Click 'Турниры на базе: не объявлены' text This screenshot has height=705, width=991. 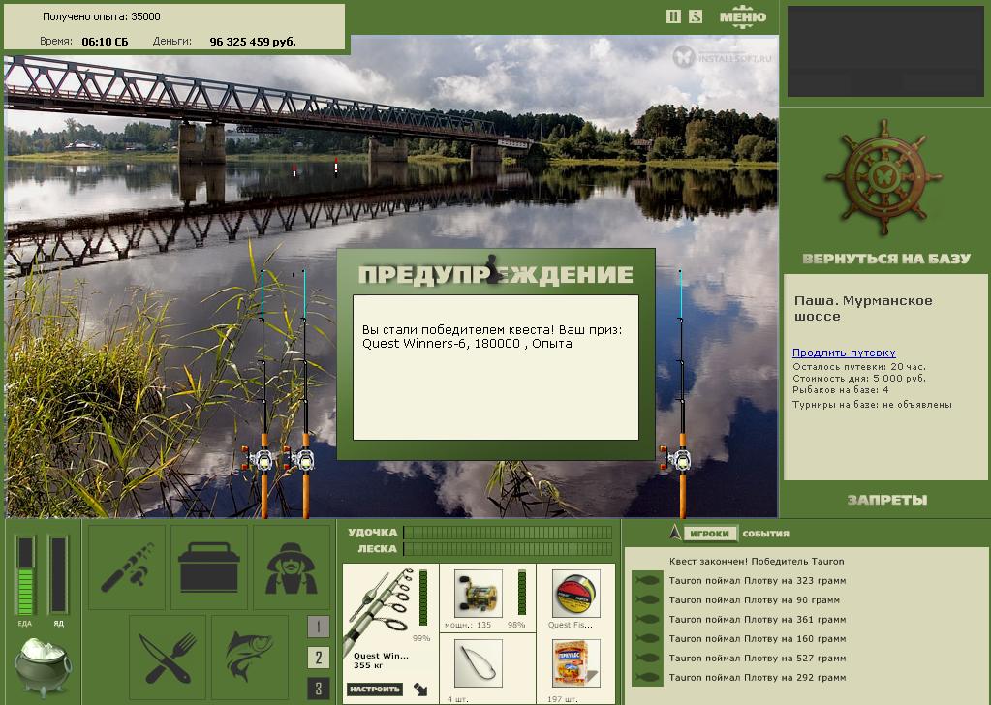[x=872, y=404]
